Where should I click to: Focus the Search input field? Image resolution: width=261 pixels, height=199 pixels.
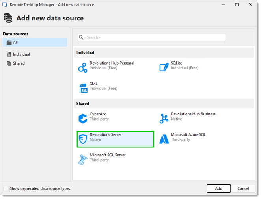[151, 37]
